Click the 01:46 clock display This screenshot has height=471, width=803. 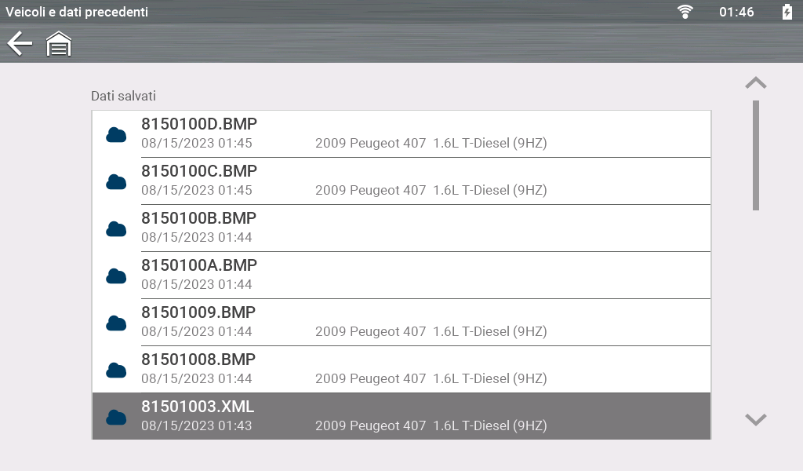(x=736, y=12)
